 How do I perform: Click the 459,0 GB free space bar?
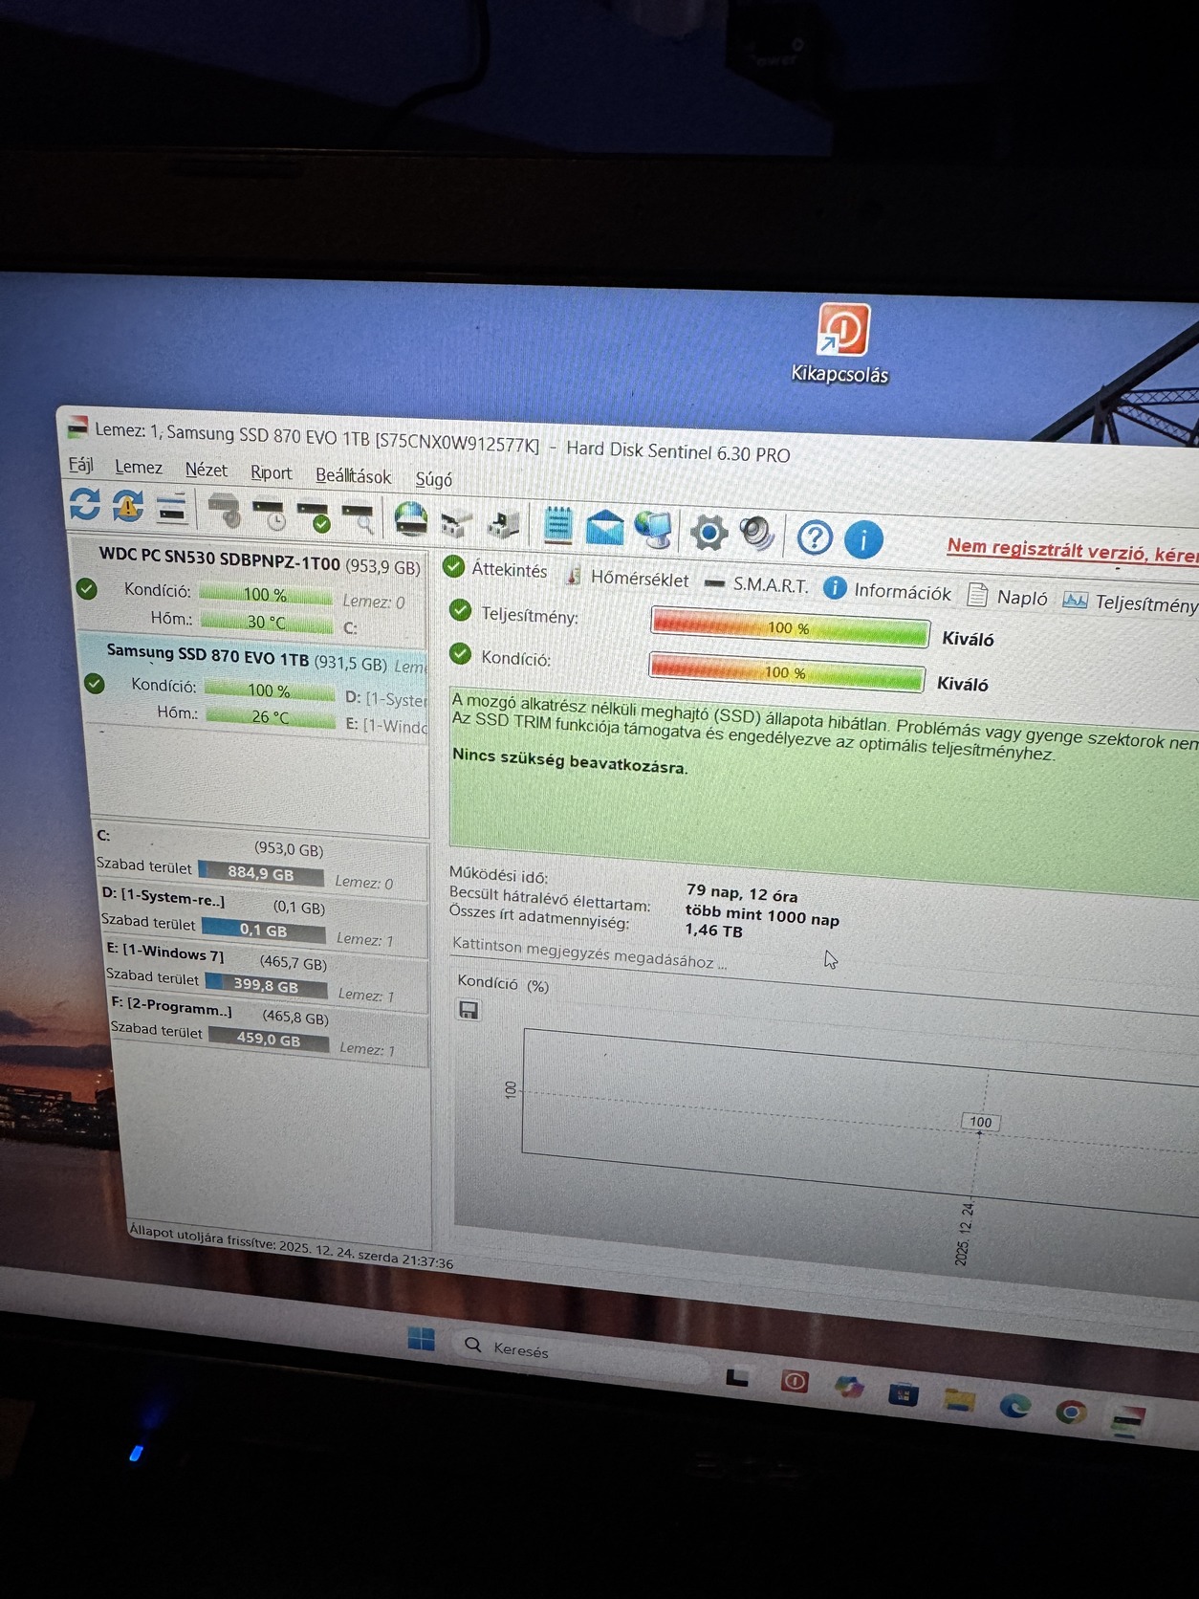[269, 1039]
